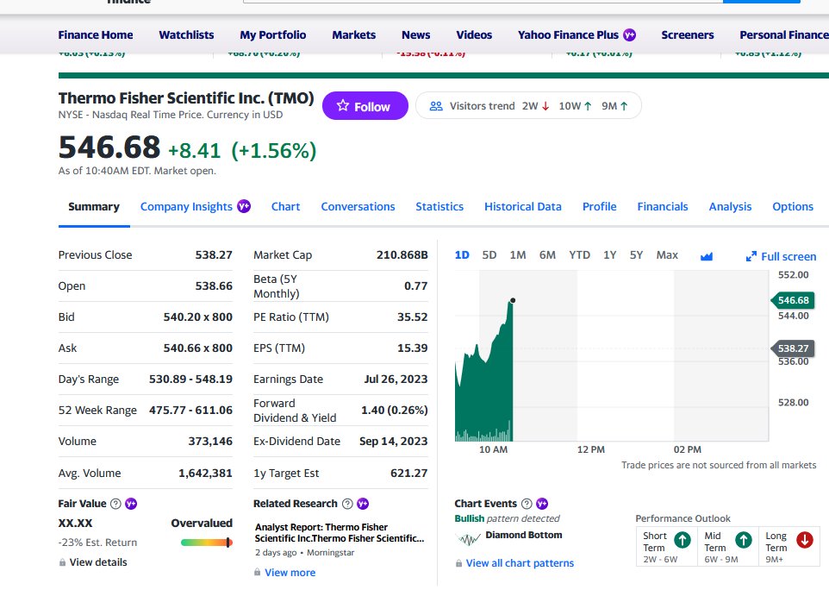Open My Portfolio in navigation

tap(273, 35)
